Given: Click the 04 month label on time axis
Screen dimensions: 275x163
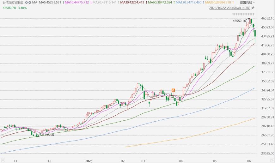Looking at the screenshot, I should (x=181, y=161).
